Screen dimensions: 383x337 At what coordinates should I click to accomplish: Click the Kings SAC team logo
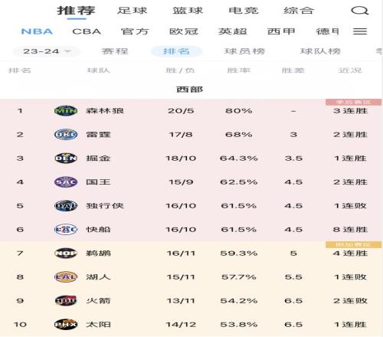(66, 182)
